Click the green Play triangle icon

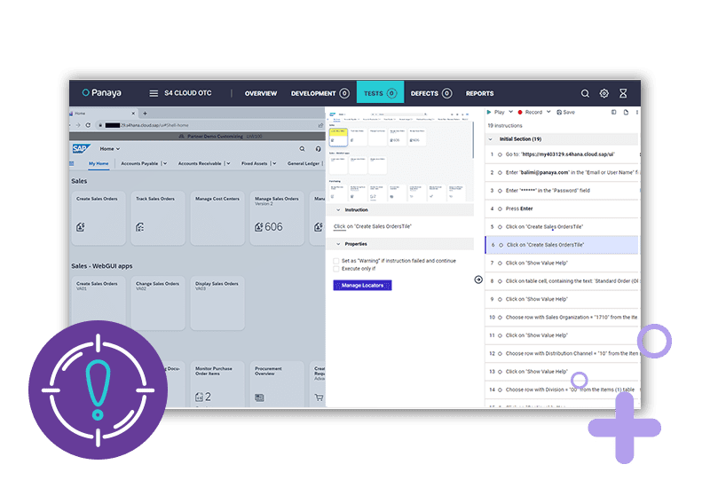pyautogui.click(x=489, y=112)
